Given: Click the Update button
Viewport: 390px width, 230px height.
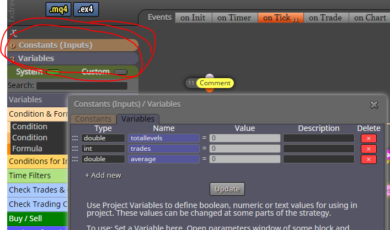Looking at the screenshot, I should pos(227,189).
